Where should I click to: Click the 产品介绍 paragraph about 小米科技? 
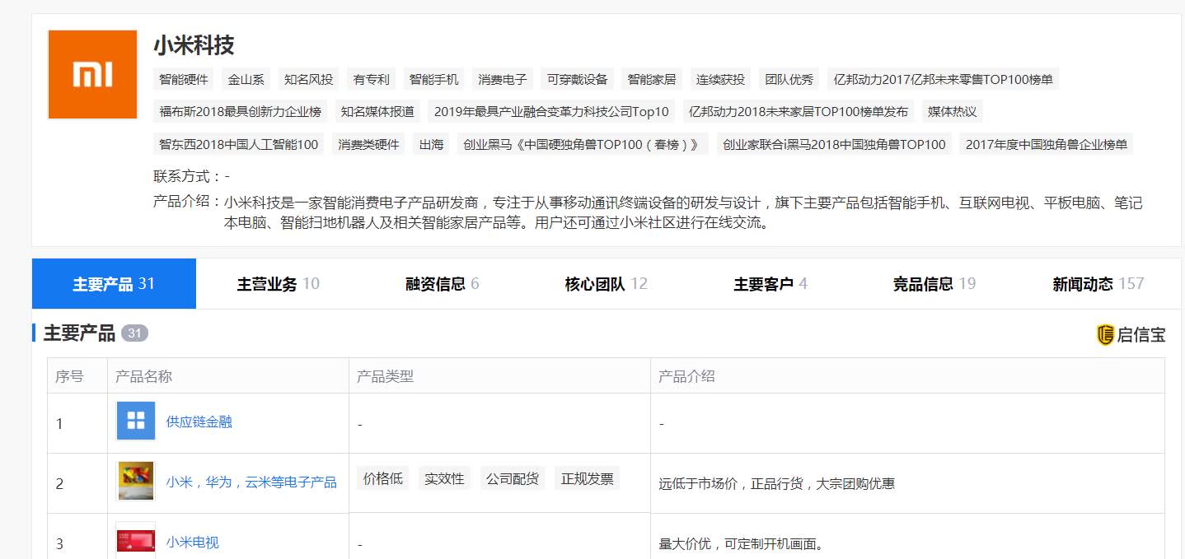click(683, 212)
